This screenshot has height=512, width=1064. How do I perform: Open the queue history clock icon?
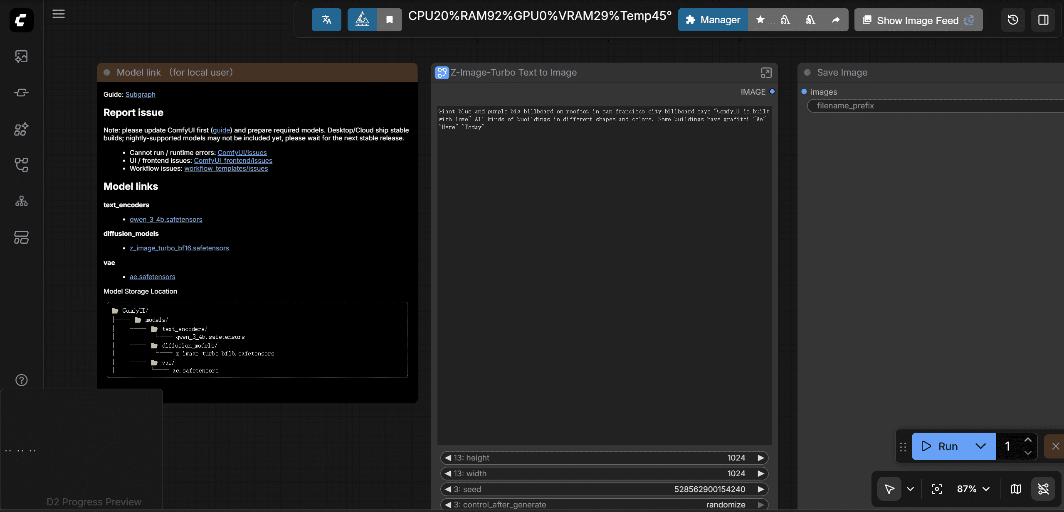pos(1013,20)
